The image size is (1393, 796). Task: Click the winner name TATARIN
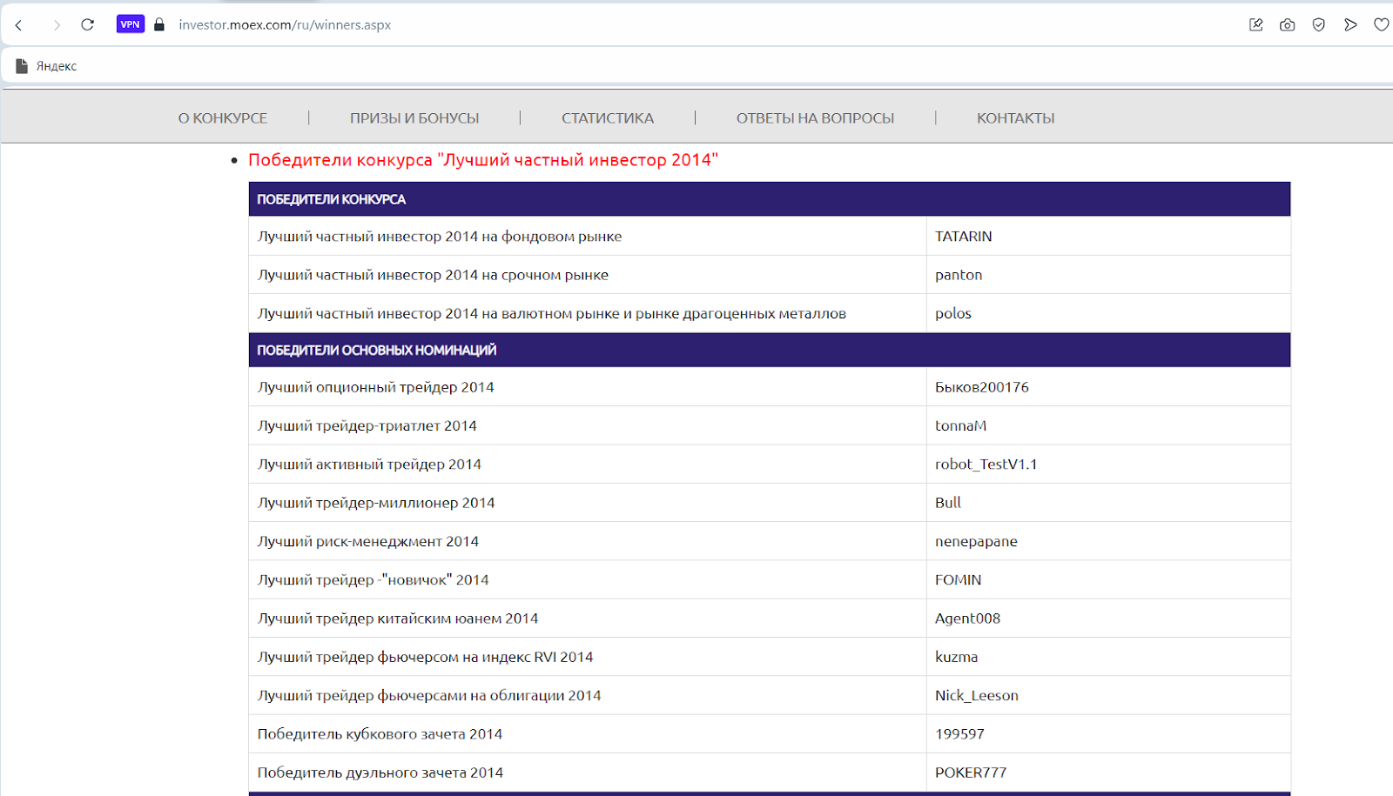(963, 237)
